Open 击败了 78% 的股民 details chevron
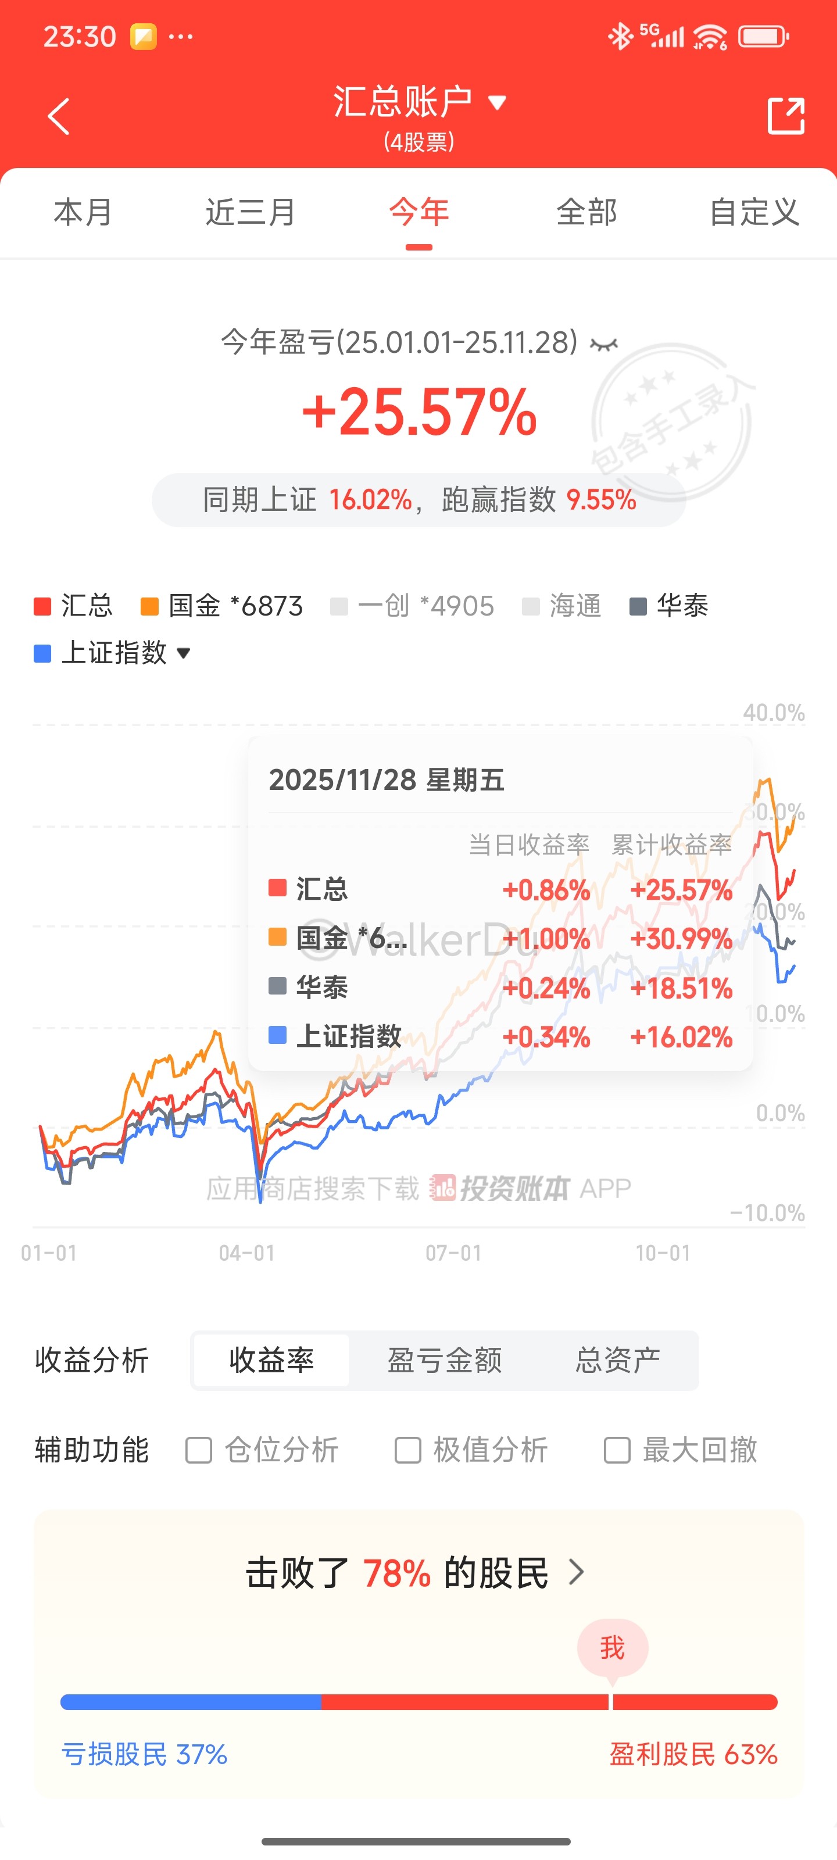The height and width of the screenshot is (1860, 837). [575, 1572]
